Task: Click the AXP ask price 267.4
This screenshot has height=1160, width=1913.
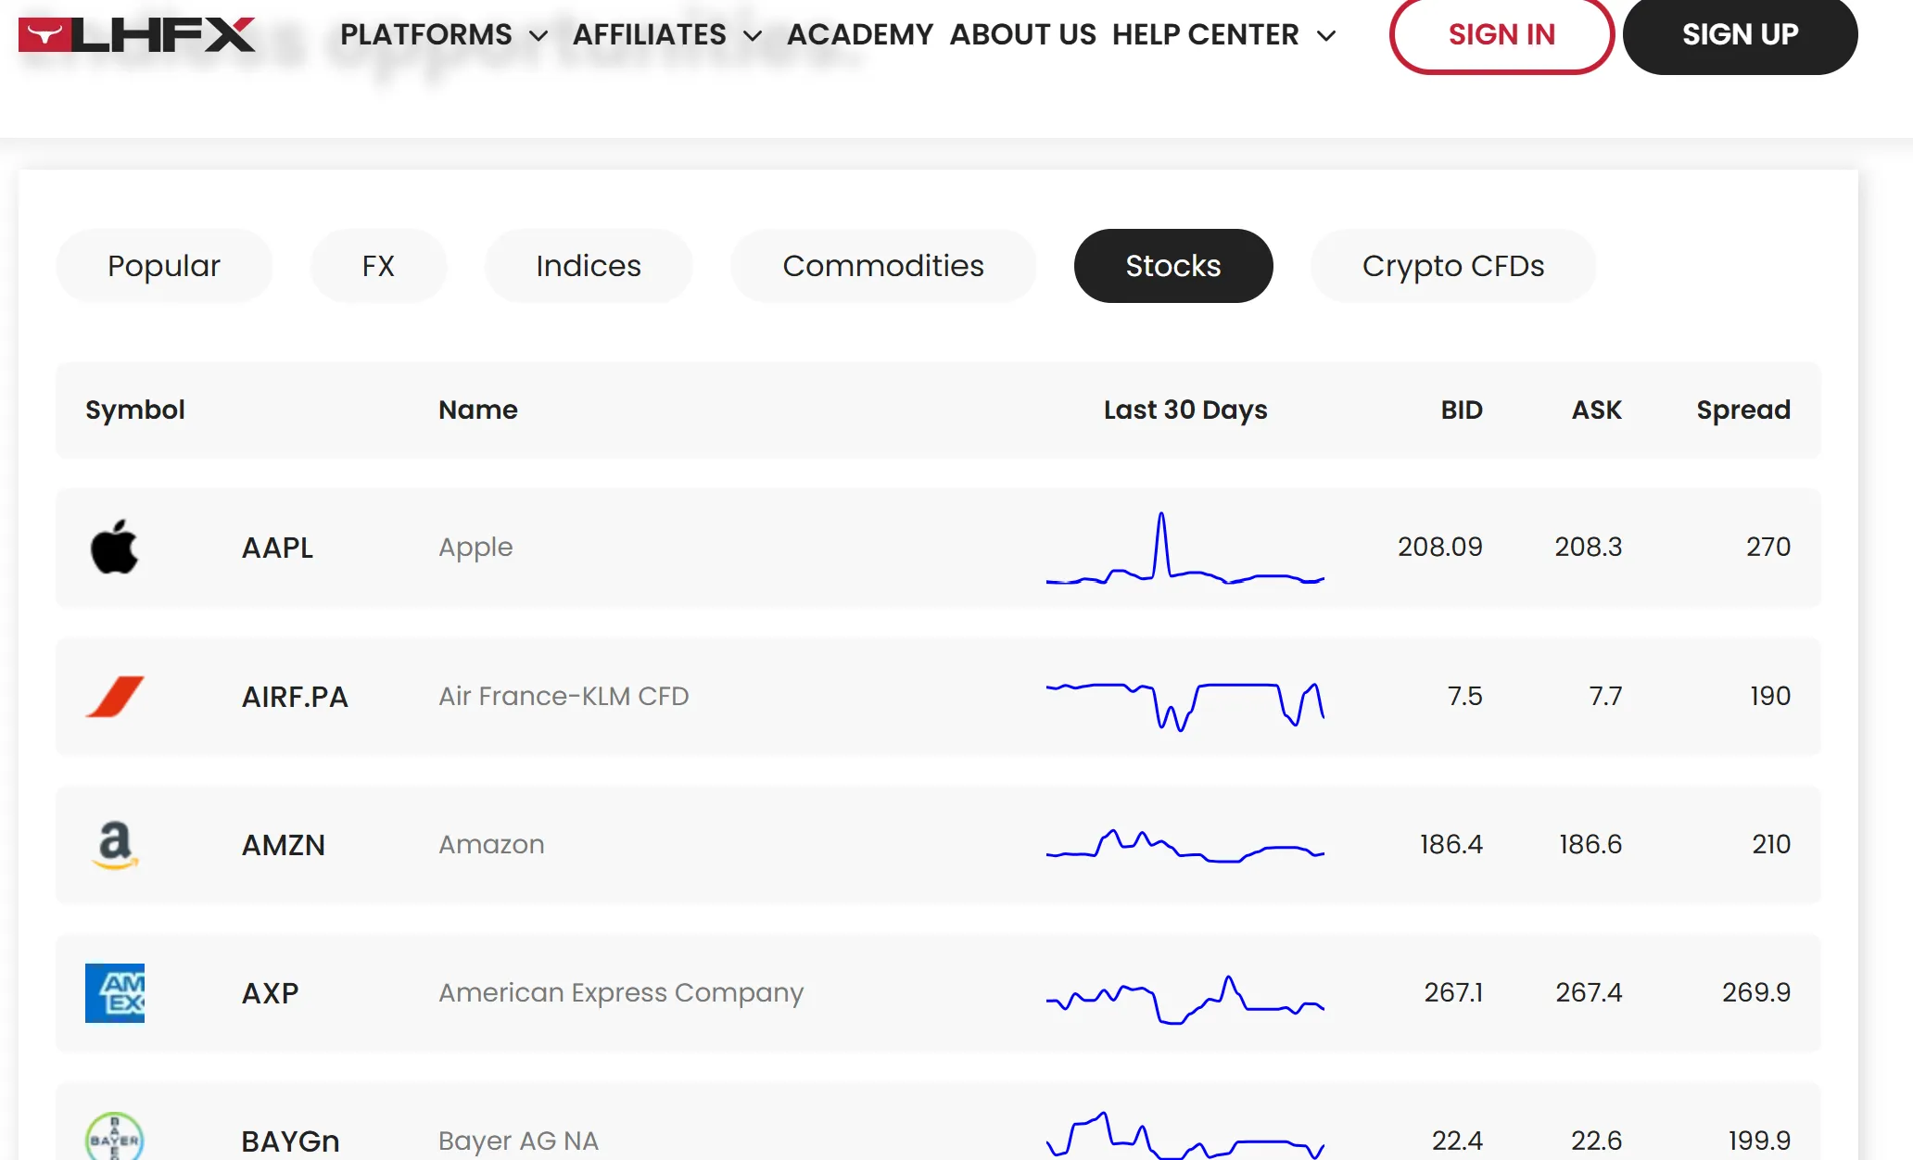Action: 1589,992
